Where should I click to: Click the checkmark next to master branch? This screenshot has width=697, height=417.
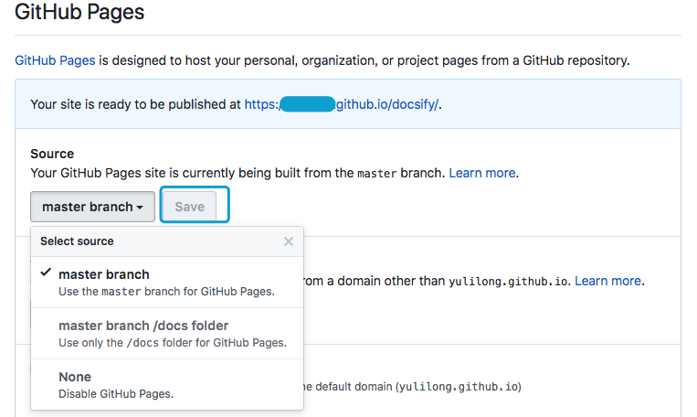pos(46,273)
